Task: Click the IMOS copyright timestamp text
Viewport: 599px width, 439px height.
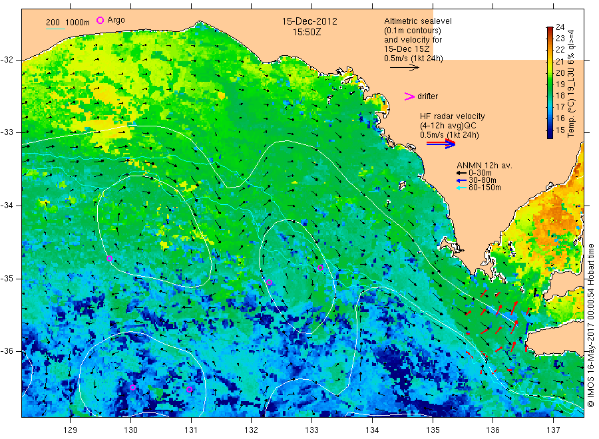Action: [590, 326]
